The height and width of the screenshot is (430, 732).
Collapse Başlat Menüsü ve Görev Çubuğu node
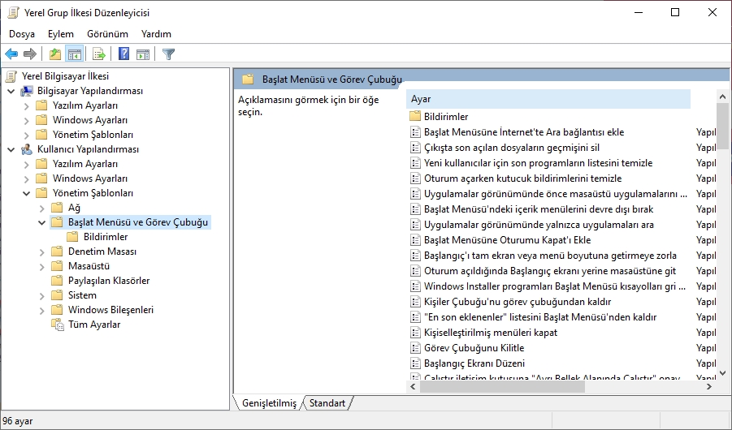point(42,222)
